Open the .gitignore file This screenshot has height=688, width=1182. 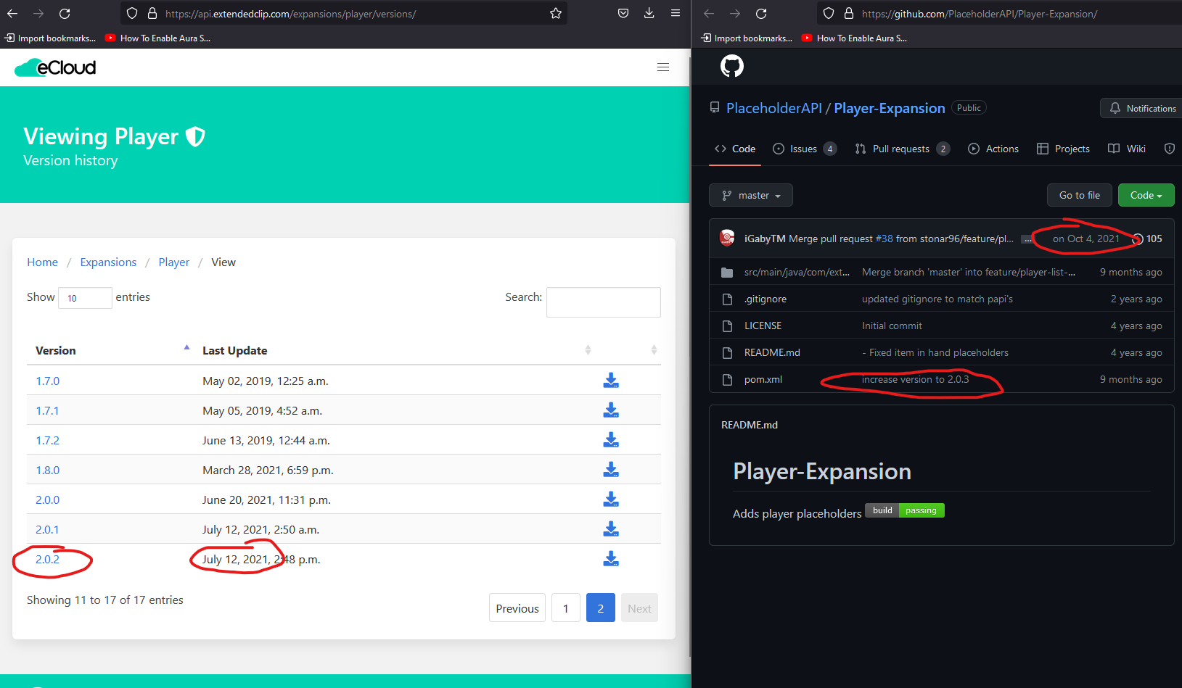[x=766, y=299]
